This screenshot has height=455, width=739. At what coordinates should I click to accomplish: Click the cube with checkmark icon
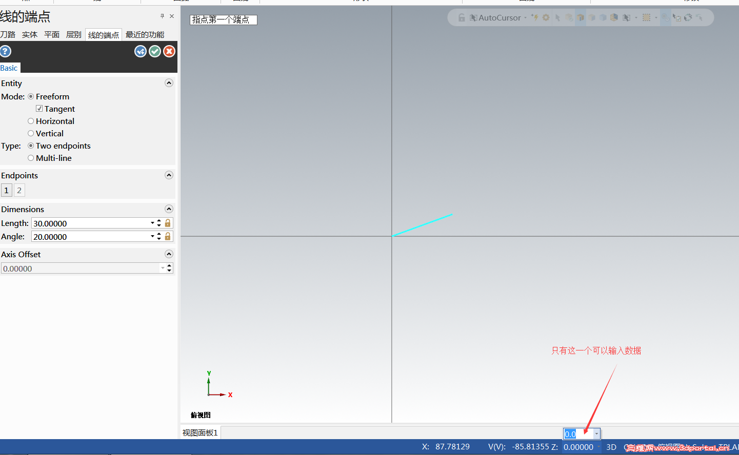(x=569, y=18)
